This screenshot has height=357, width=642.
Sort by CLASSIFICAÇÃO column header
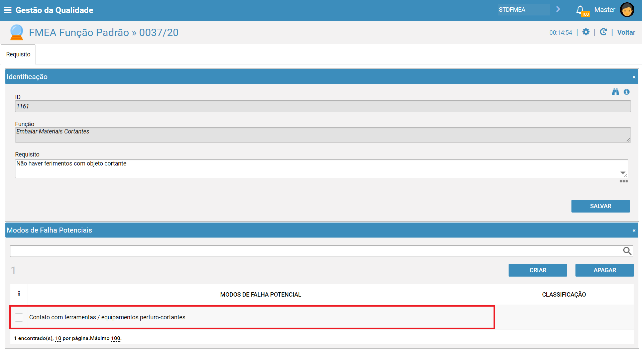click(x=564, y=295)
